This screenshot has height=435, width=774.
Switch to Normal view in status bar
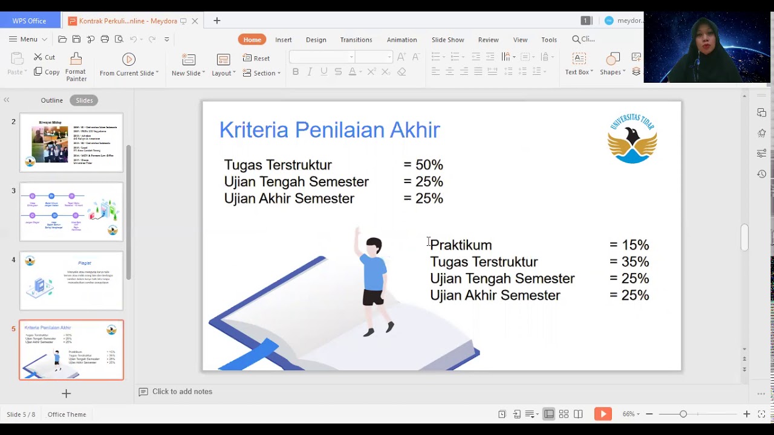click(549, 414)
